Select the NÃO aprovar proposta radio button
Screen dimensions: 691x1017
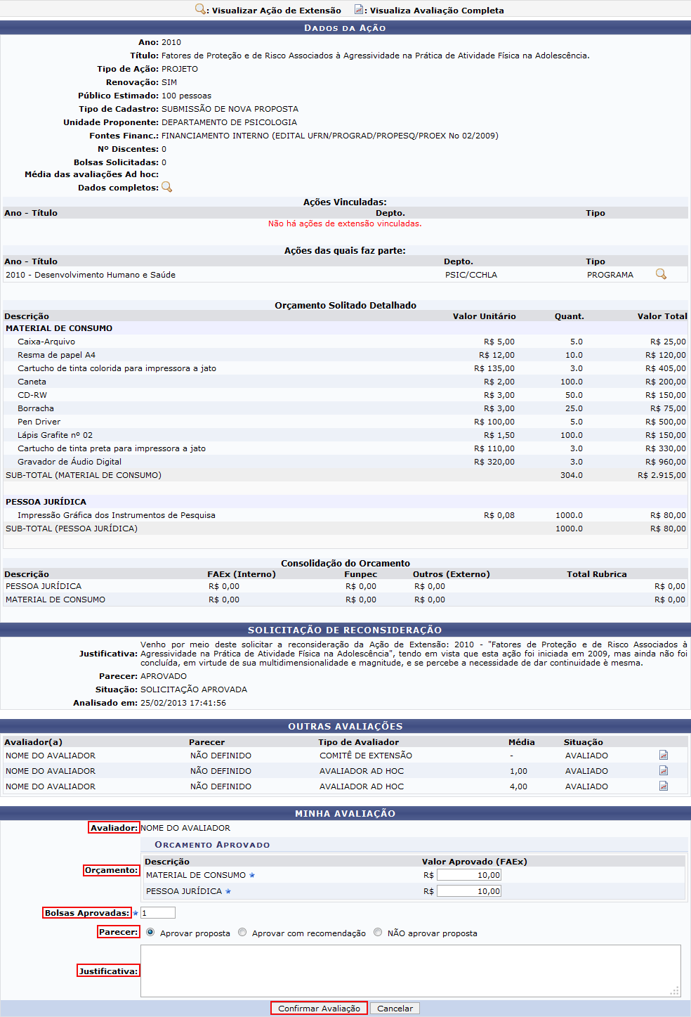pyautogui.click(x=378, y=933)
